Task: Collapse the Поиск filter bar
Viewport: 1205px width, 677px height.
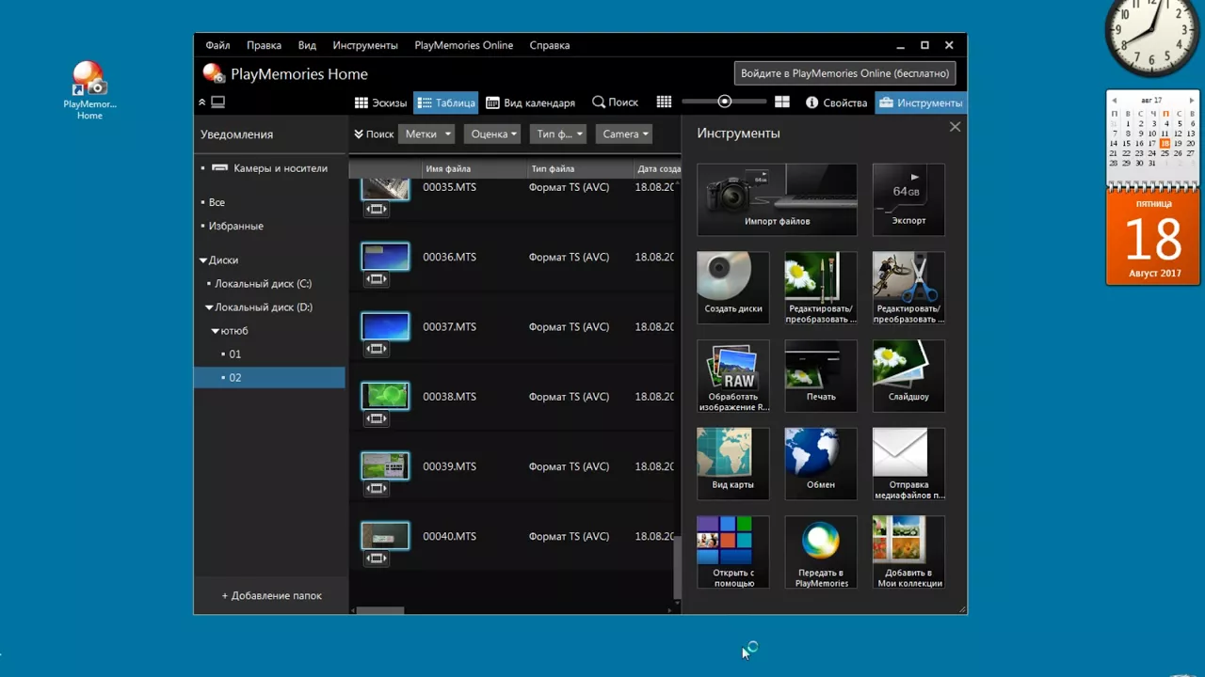Action: pos(374,134)
